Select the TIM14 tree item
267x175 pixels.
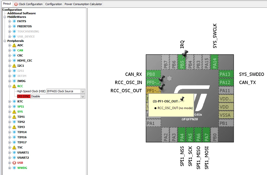point(22,132)
